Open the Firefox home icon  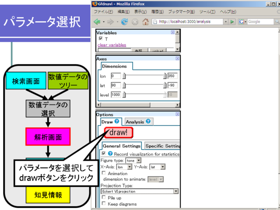tap(145, 22)
